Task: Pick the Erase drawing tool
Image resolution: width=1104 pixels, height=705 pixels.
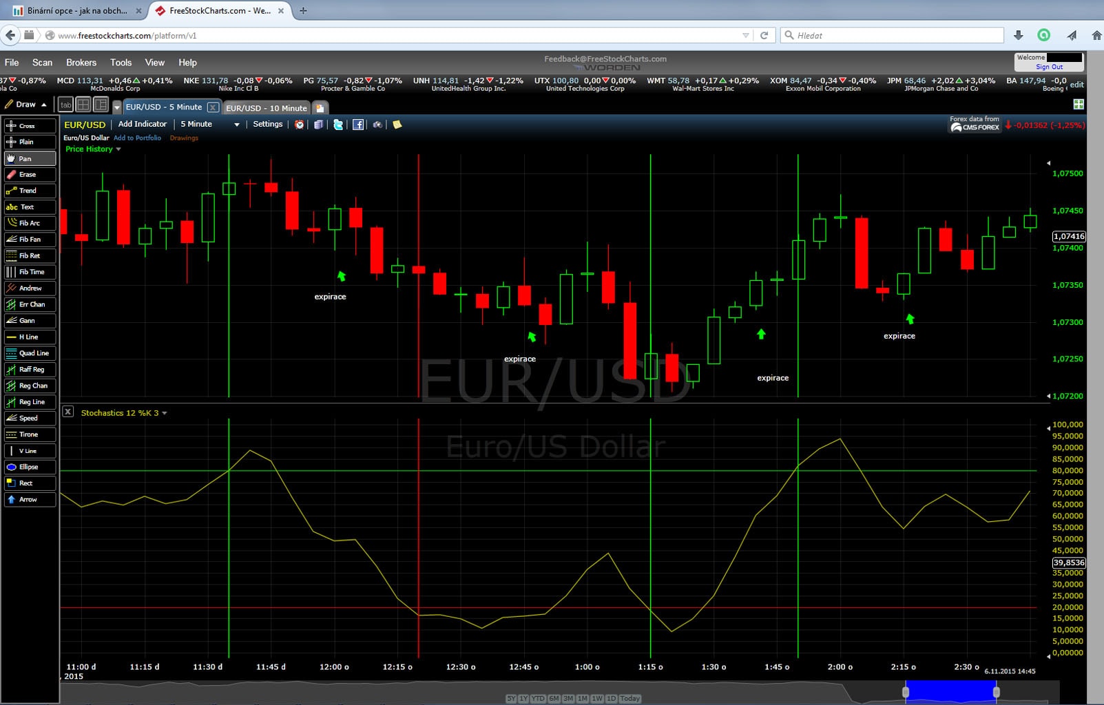Action: (x=30, y=174)
